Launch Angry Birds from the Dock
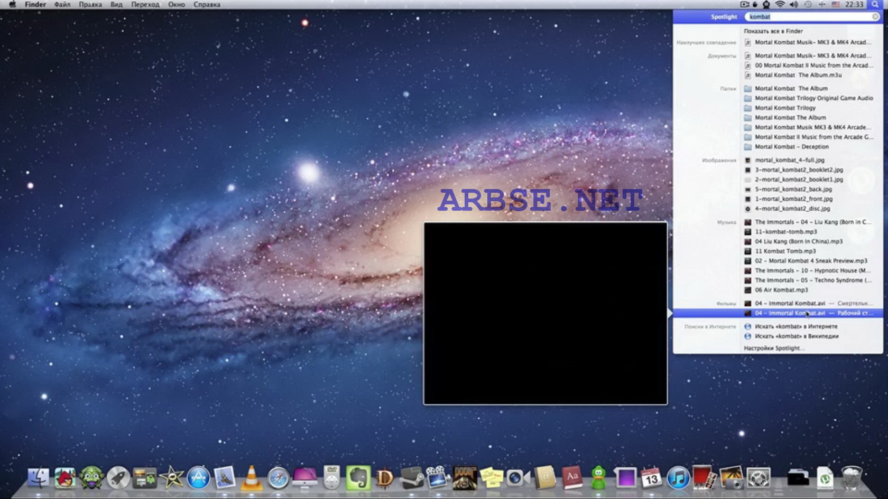The width and height of the screenshot is (888, 499). coord(65,478)
